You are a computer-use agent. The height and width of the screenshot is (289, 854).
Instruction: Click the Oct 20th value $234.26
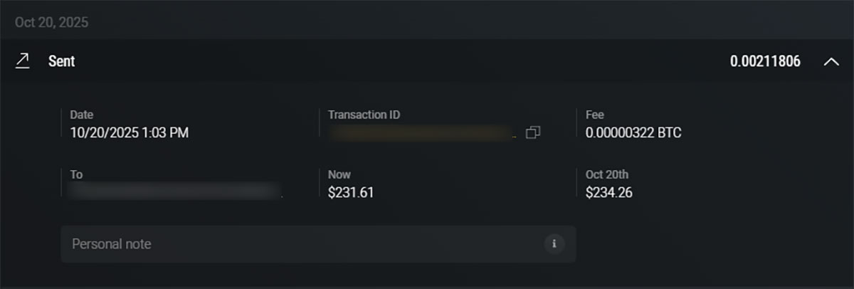(609, 192)
